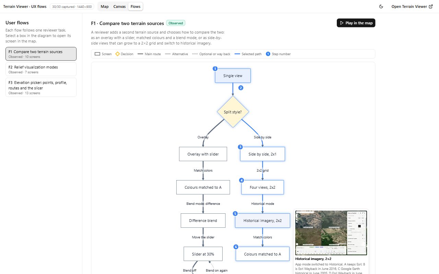This screenshot has width=439, height=274.
Task: Toggle dark mode with the moon icon
Action: [381, 7]
